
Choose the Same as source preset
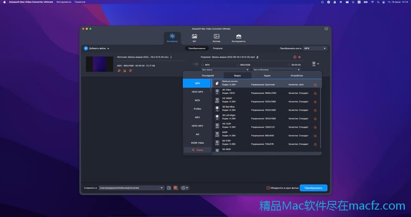click(266, 83)
